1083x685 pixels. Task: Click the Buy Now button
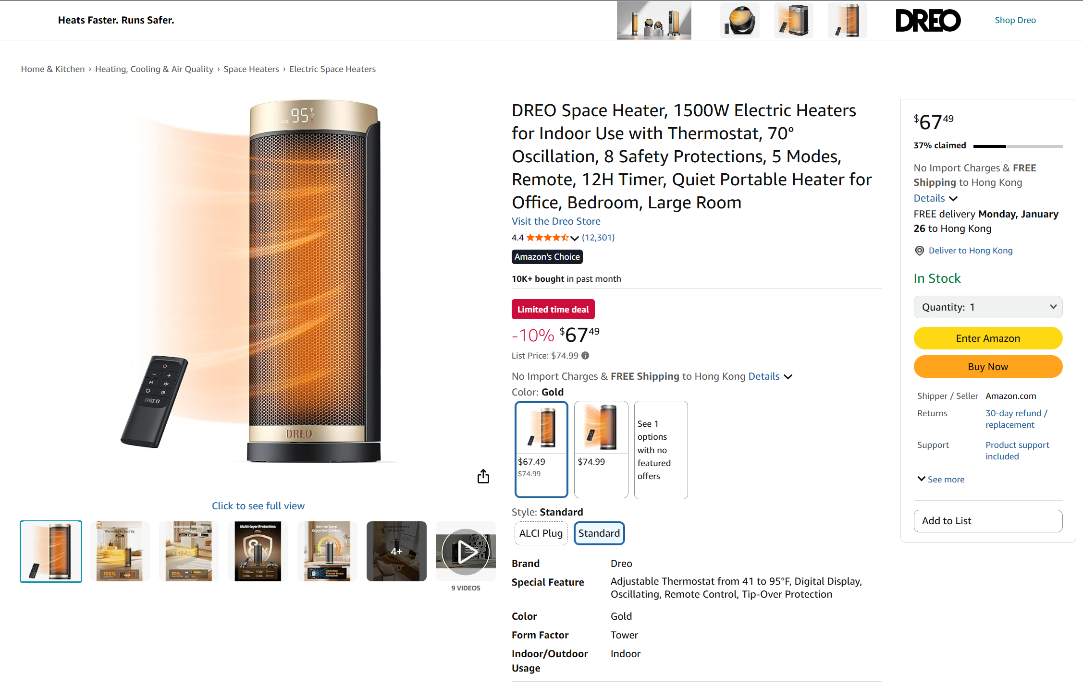(x=987, y=367)
